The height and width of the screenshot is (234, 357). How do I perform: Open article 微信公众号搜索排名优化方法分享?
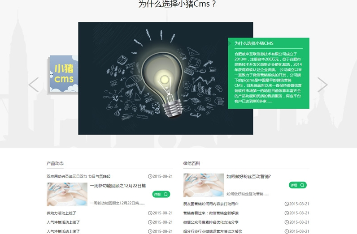[211, 222]
